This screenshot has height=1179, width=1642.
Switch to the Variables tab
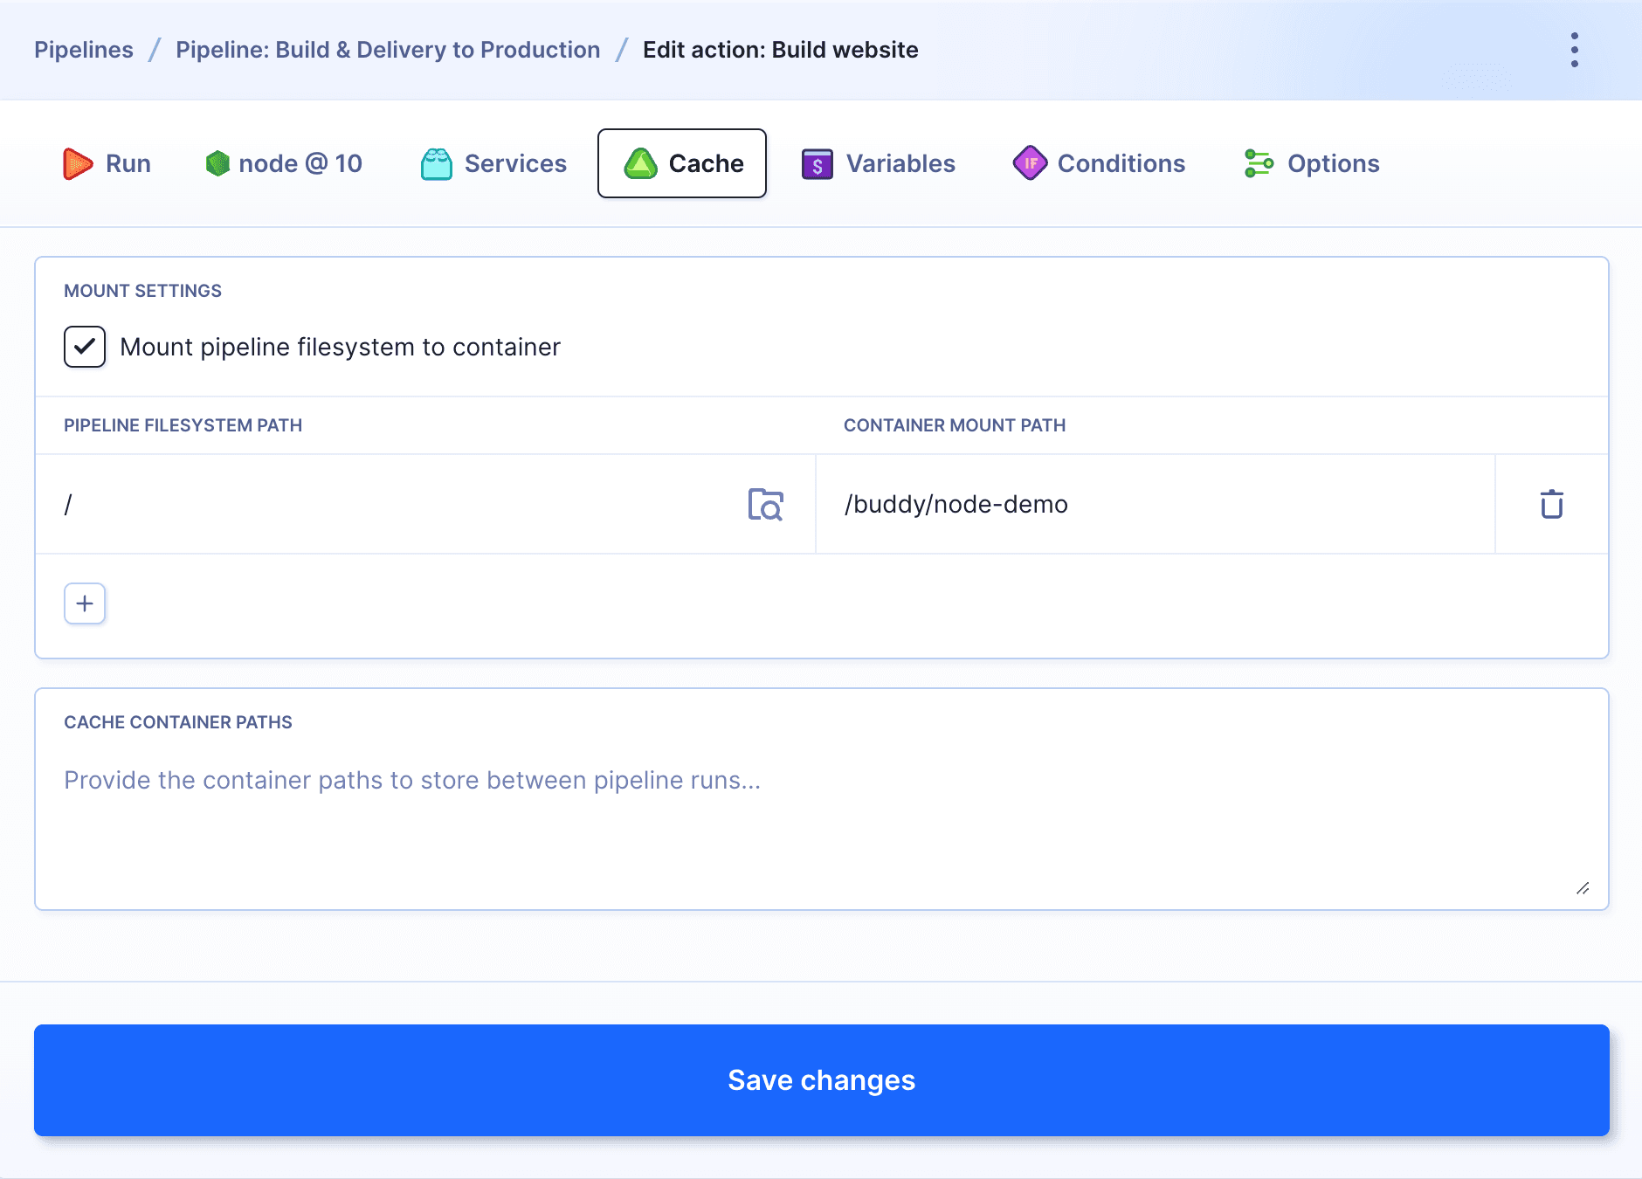[x=900, y=163]
